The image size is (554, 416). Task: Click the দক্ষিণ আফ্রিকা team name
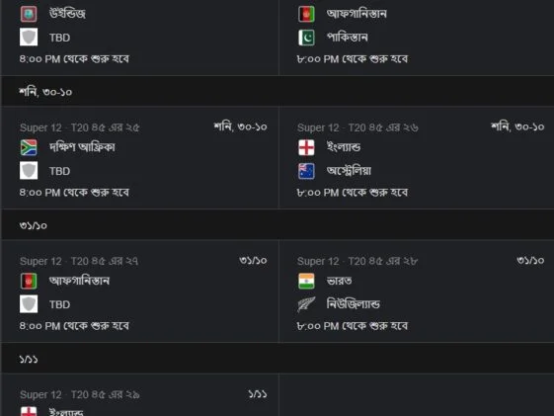click(x=82, y=147)
